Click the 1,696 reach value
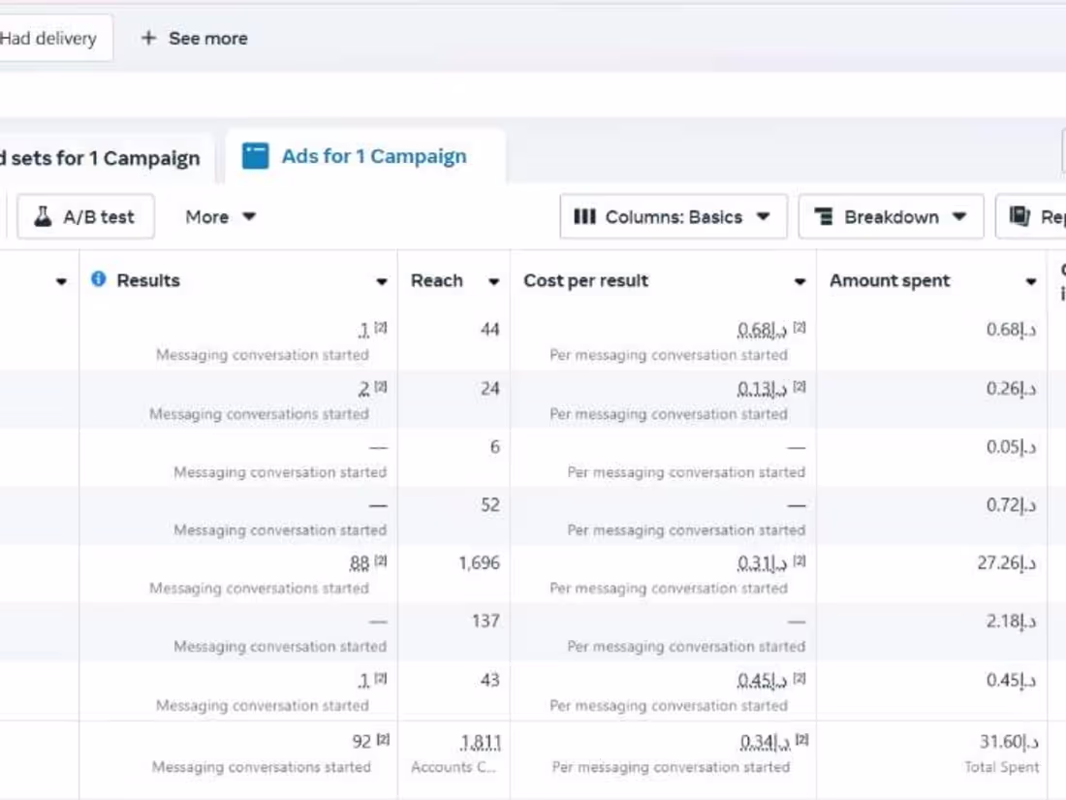This screenshot has height=800, width=1066. (x=479, y=563)
